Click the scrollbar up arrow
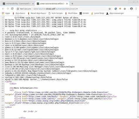 [138, 17]
